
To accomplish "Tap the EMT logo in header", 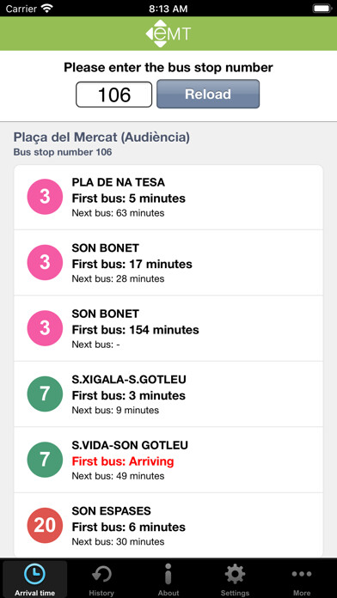I will click(168, 34).
